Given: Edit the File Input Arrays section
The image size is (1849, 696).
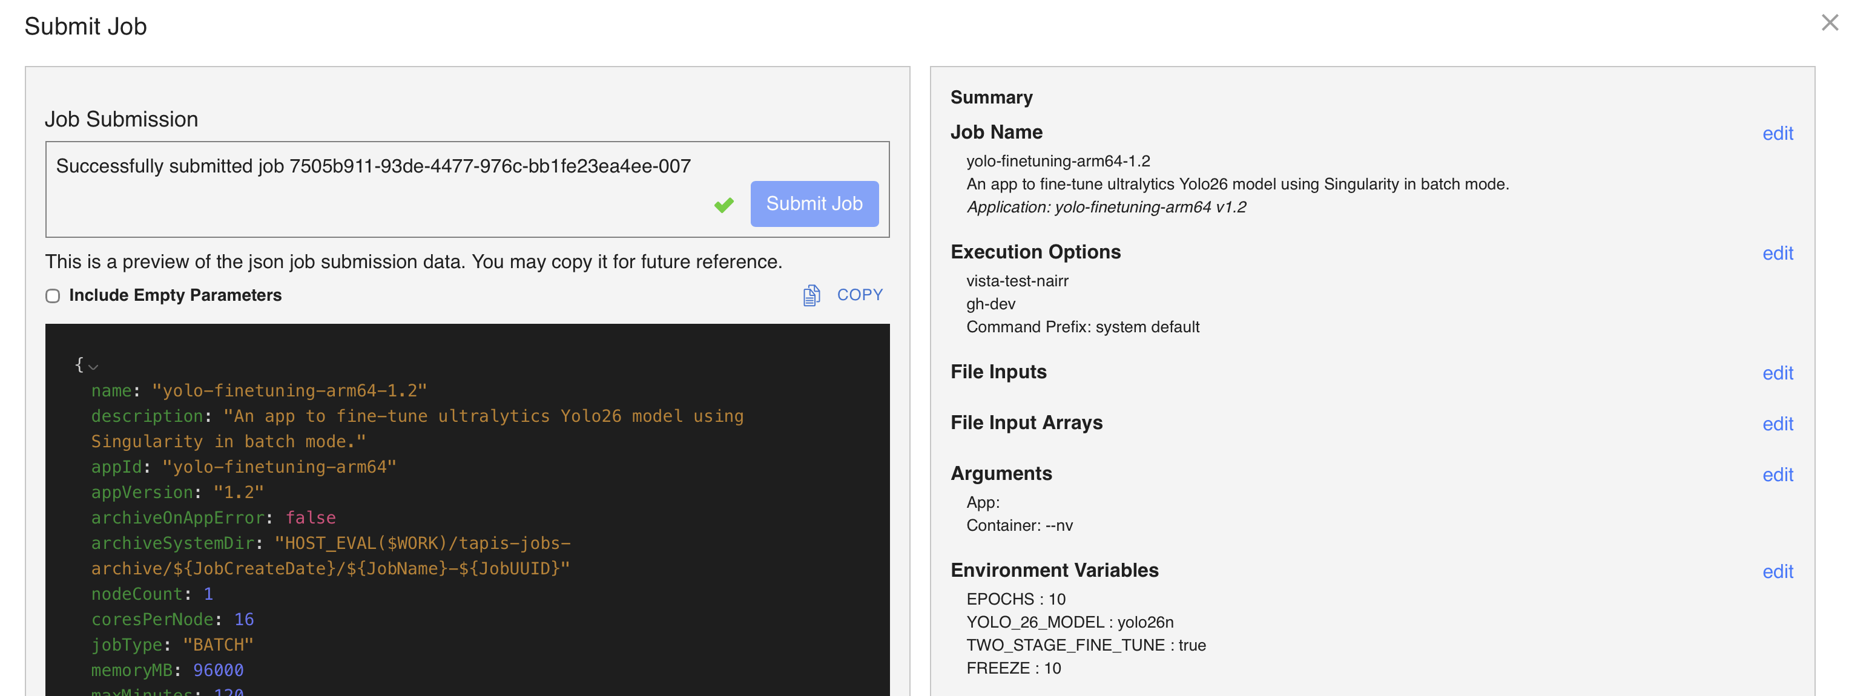Looking at the screenshot, I should click(1777, 424).
